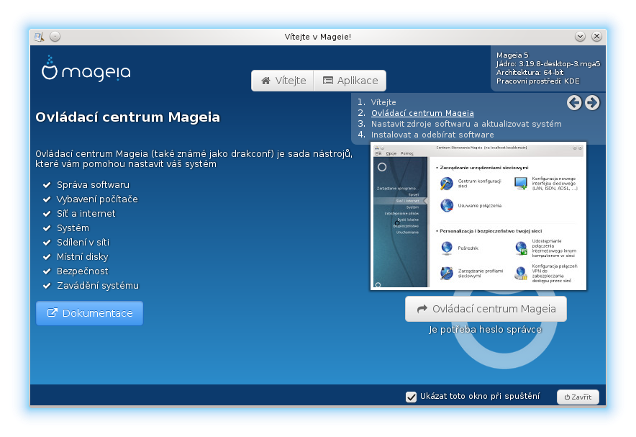Advance to next slide with right arrow

coord(592,103)
